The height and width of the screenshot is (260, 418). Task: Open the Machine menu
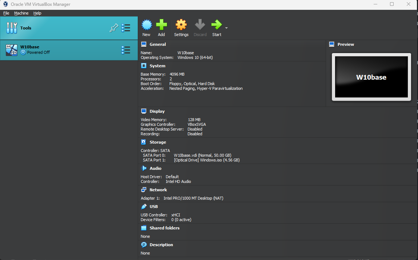[x=21, y=13]
